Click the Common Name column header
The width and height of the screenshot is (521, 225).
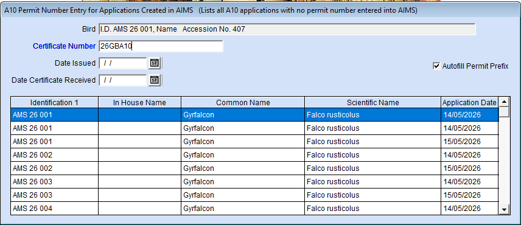tap(243, 103)
